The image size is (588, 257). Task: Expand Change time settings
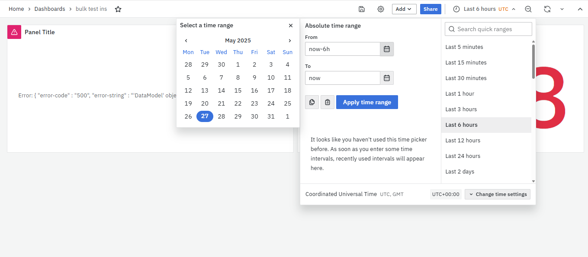click(498, 194)
